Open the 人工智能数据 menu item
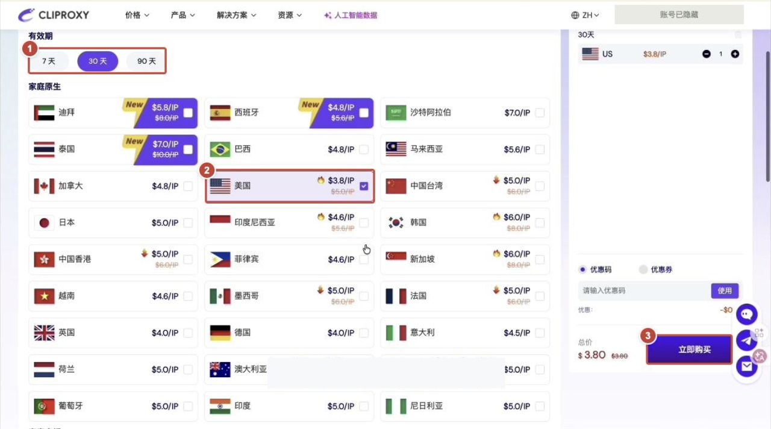This screenshot has height=429, width=771. (x=351, y=15)
